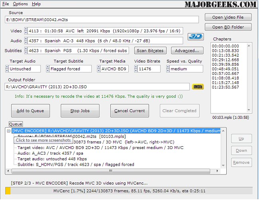The width and height of the screenshot is (259, 200).
Task: Click the MVCenc encoding progress bar
Action: pos(129,191)
